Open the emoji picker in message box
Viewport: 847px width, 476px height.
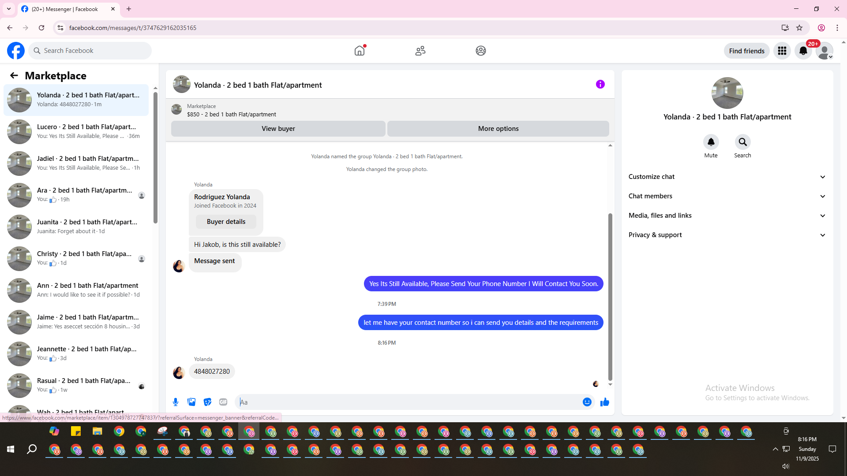587,402
